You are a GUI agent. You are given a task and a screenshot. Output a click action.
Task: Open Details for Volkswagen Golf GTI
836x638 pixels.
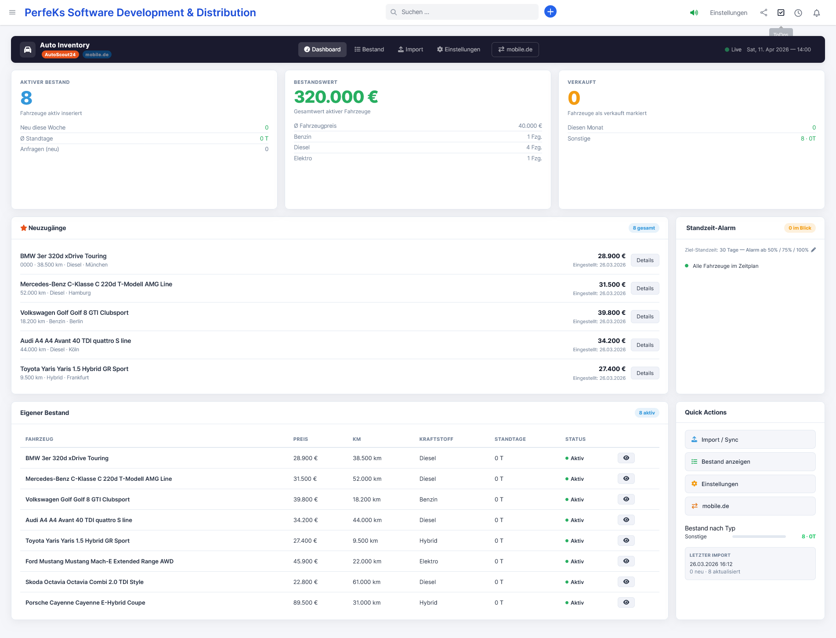(x=644, y=317)
